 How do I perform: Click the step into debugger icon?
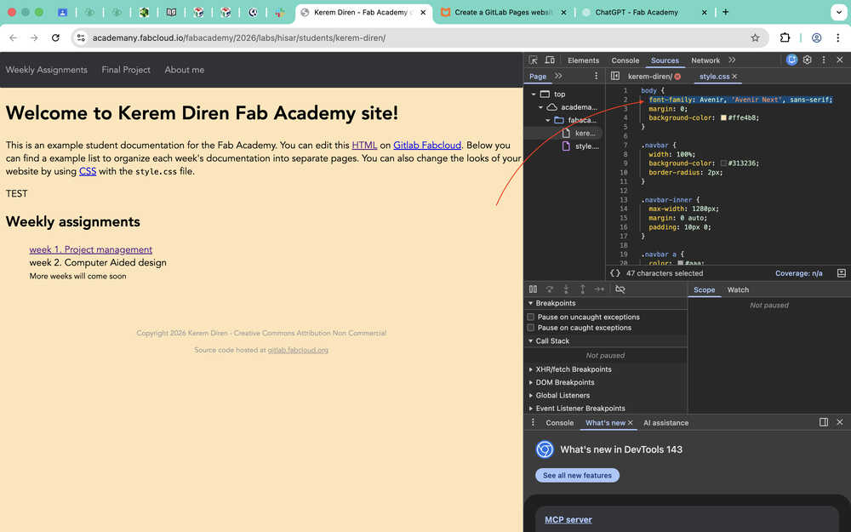[566, 289]
